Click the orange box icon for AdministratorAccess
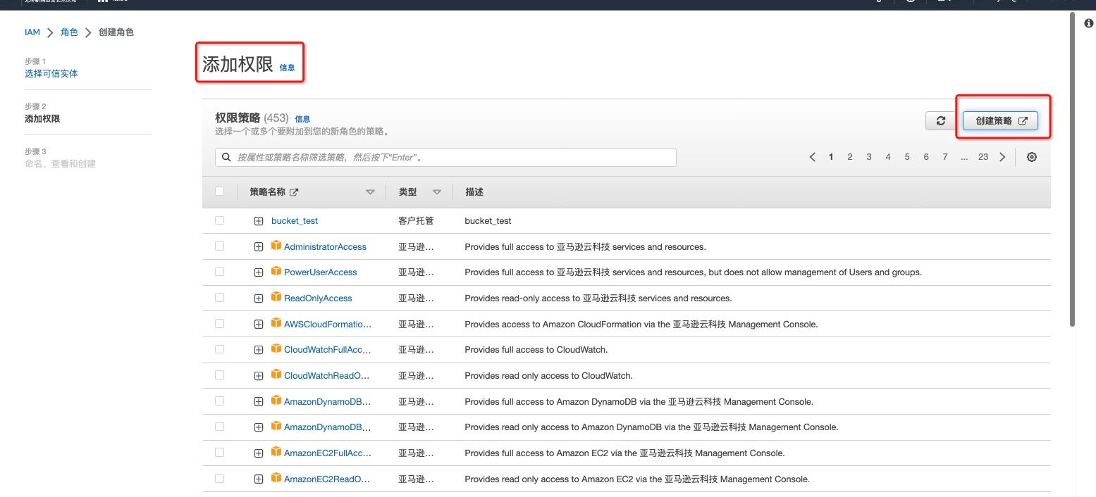This screenshot has width=1096, height=497. (x=276, y=246)
